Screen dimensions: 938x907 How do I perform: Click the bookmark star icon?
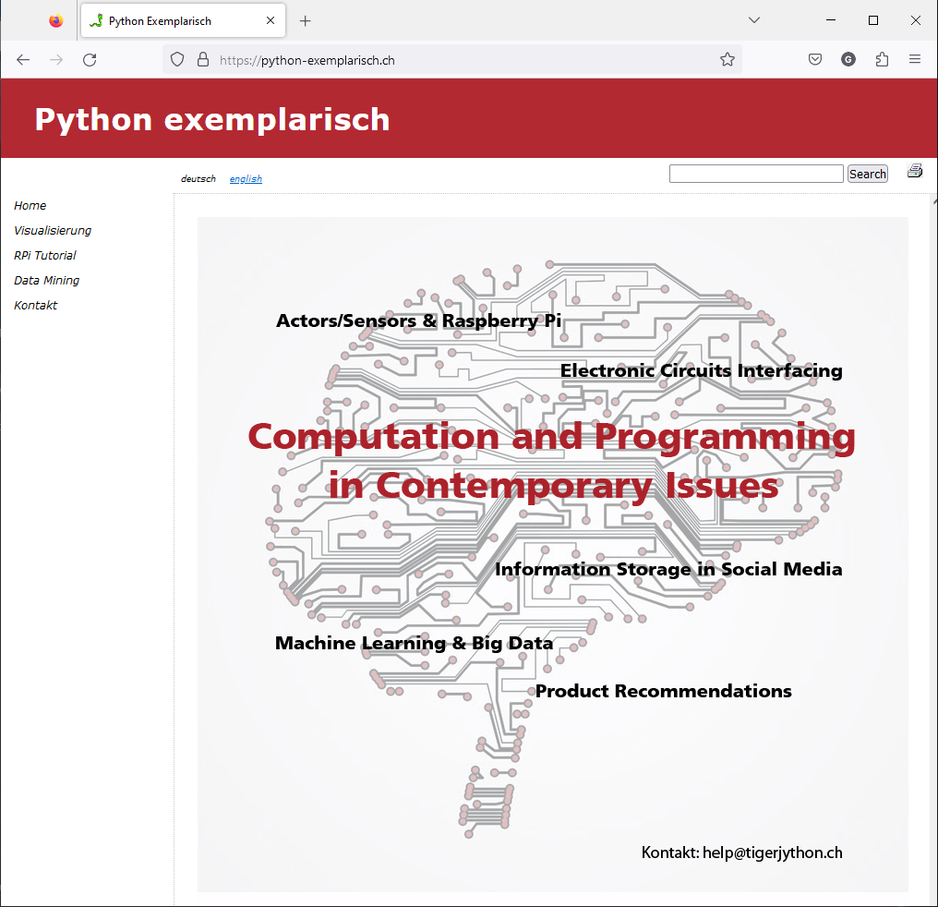coord(727,59)
